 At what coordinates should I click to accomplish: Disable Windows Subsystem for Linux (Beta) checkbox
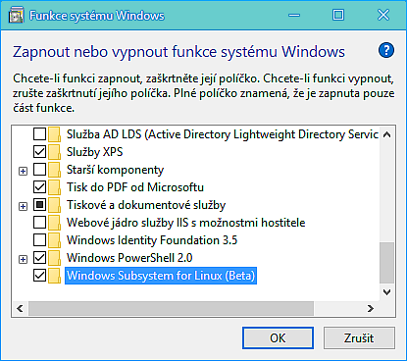pyautogui.click(x=39, y=276)
